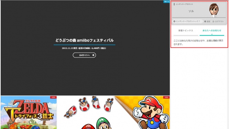
Task: Click the どうぶつの森 amiiboフェスティバル title
Action: tap(85, 40)
